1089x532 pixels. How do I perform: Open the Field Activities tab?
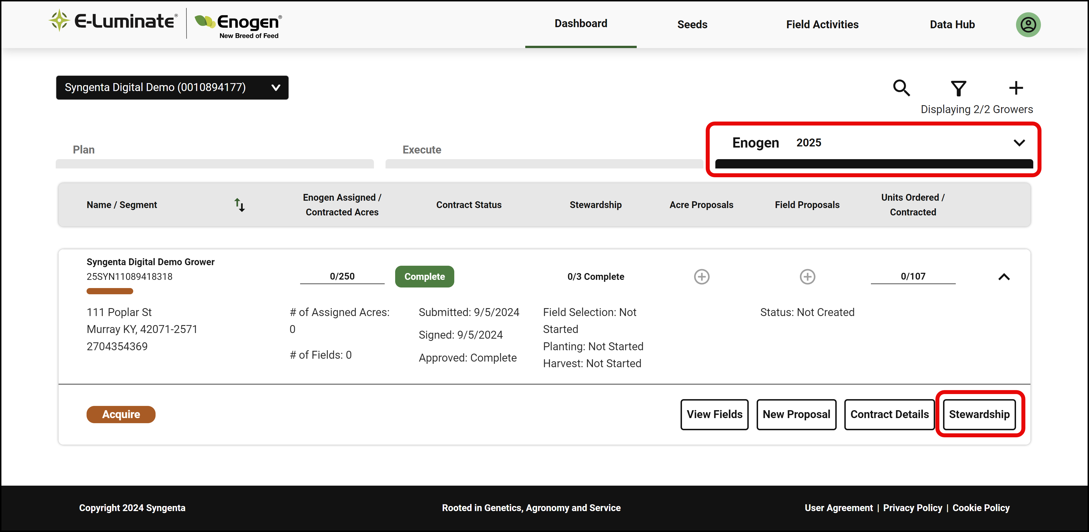pos(822,25)
